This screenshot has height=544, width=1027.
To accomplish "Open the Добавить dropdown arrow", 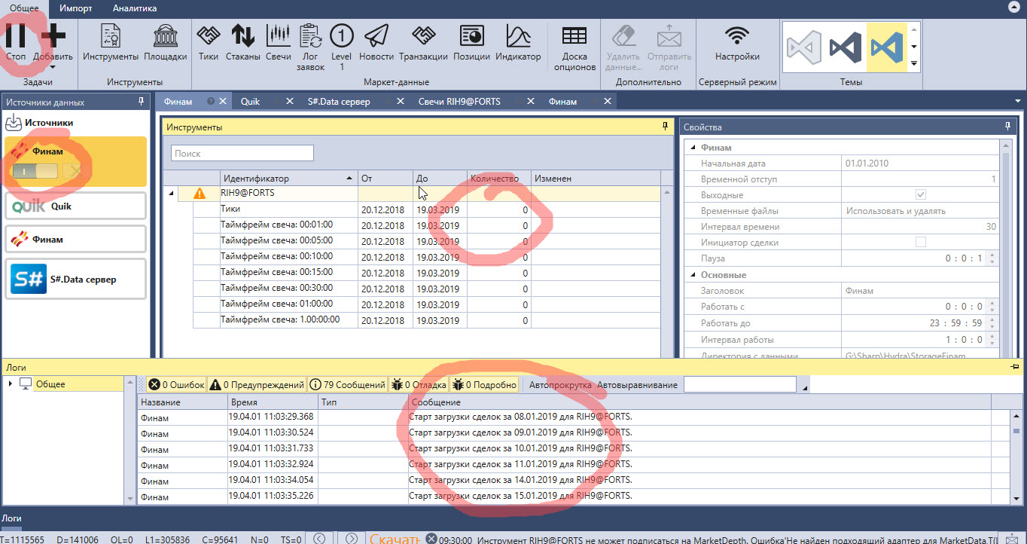I will (x=53, y=66).
